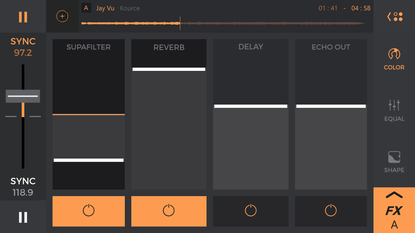The height and width of the screenshot is (233, 415).
Task: Click the deck A letter badge
Action: pos(86,8)
